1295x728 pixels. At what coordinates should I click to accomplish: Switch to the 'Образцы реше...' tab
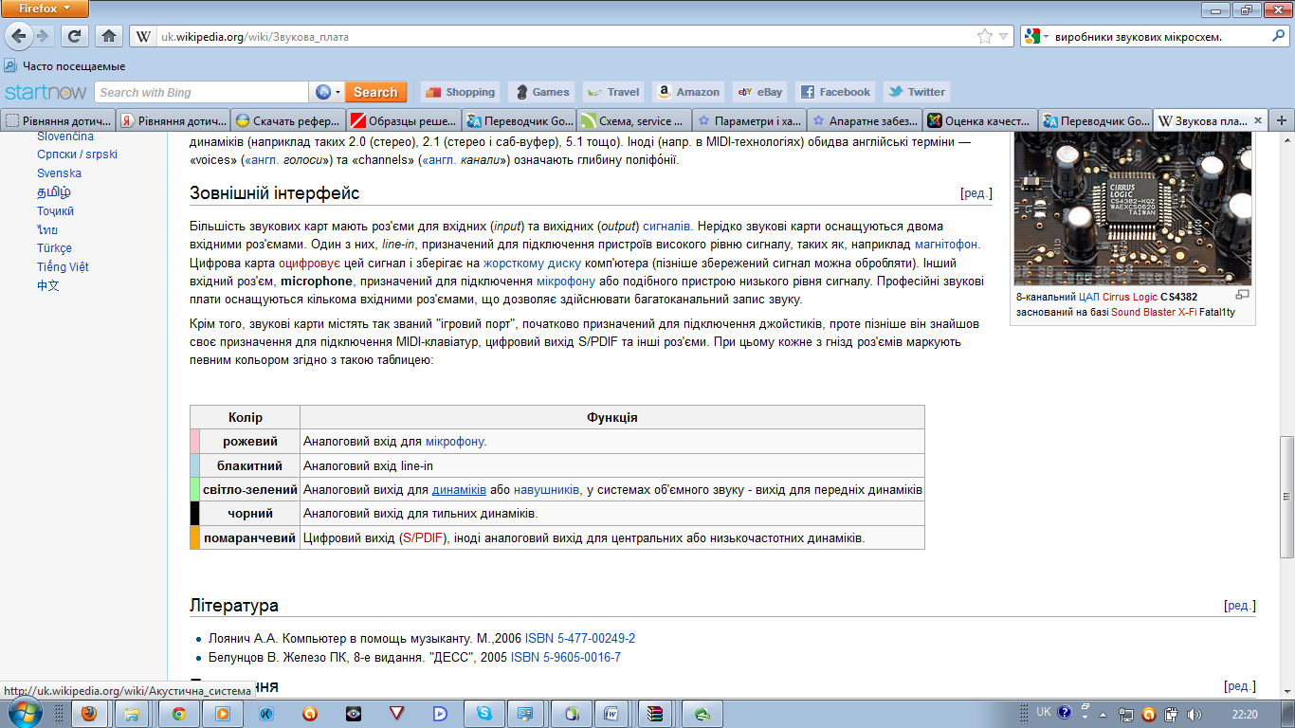tap(403, 120)
